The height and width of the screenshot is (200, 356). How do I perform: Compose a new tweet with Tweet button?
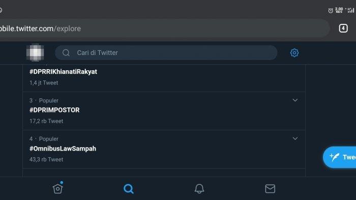(339, 157)
